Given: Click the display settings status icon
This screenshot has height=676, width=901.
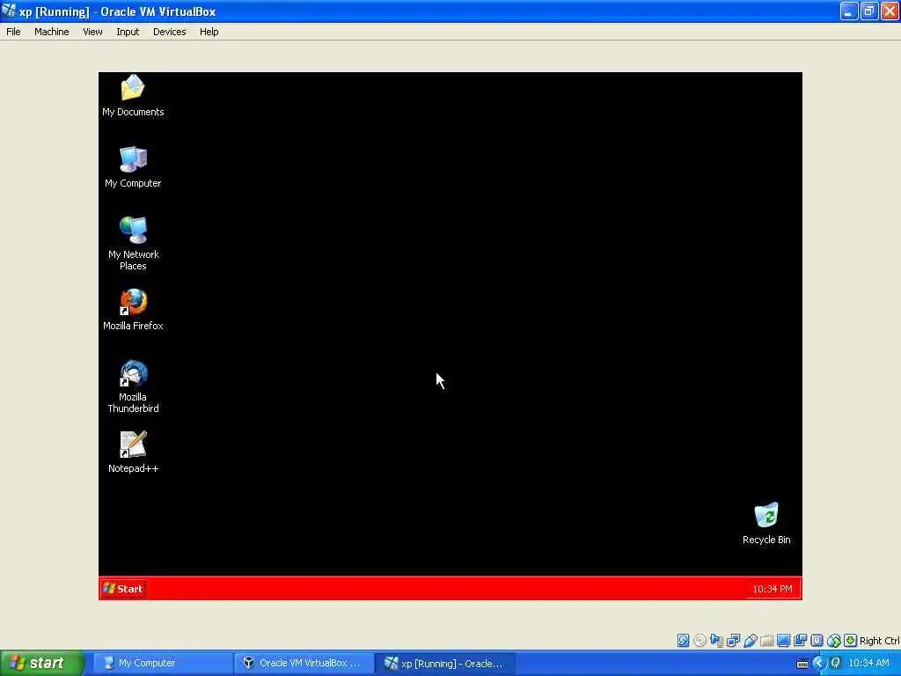Looking at the screenshot, I should coord(783,641).
